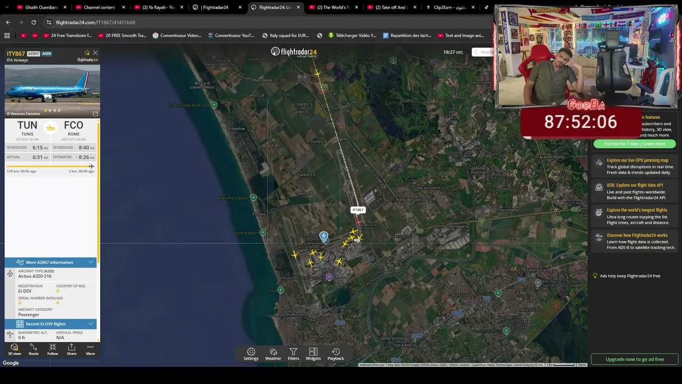
Task: Open the Weather layer options
Action: coord(273,354)
